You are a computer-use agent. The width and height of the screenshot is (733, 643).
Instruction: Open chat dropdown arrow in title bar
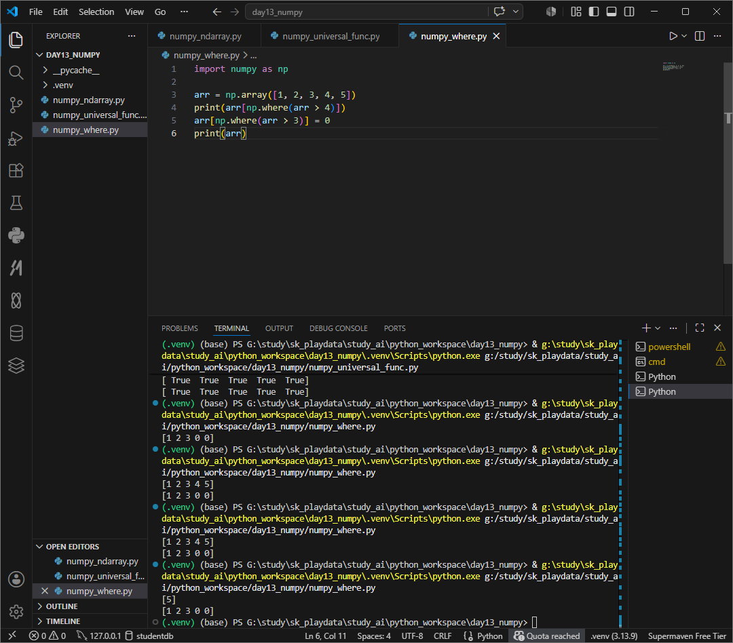tap(515, 12)
